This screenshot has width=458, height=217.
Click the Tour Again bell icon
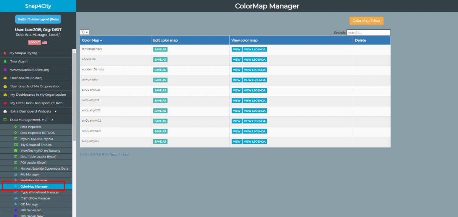pos(5,61)
